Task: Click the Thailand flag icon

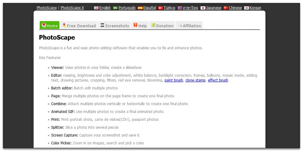Action: [180, 8]
